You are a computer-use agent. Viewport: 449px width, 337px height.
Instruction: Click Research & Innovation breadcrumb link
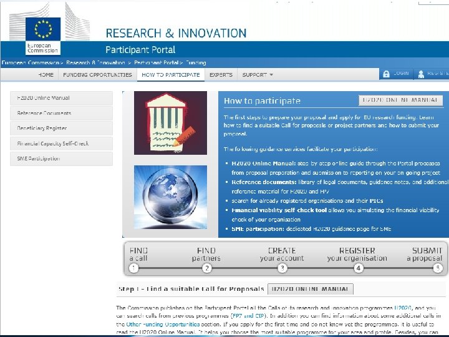[x=95, y=62]
